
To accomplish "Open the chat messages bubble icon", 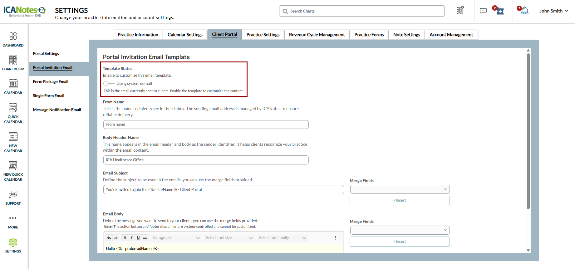I will (x=483, y=11).
